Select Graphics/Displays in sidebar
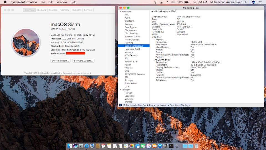This screenshot has width=266, height=150. coord(134,46)
